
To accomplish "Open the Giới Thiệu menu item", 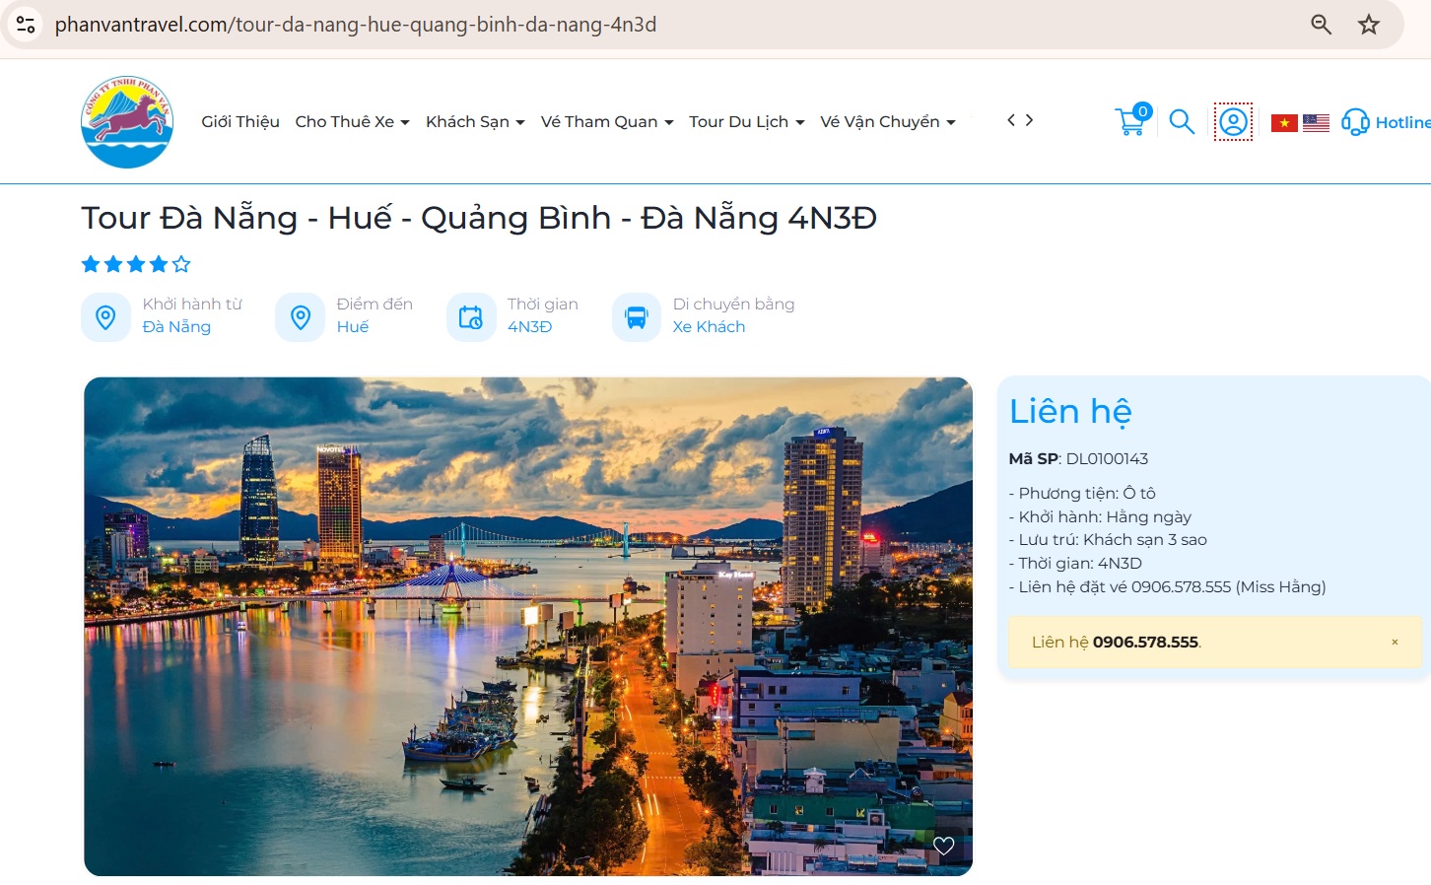I will click(240, 121).
